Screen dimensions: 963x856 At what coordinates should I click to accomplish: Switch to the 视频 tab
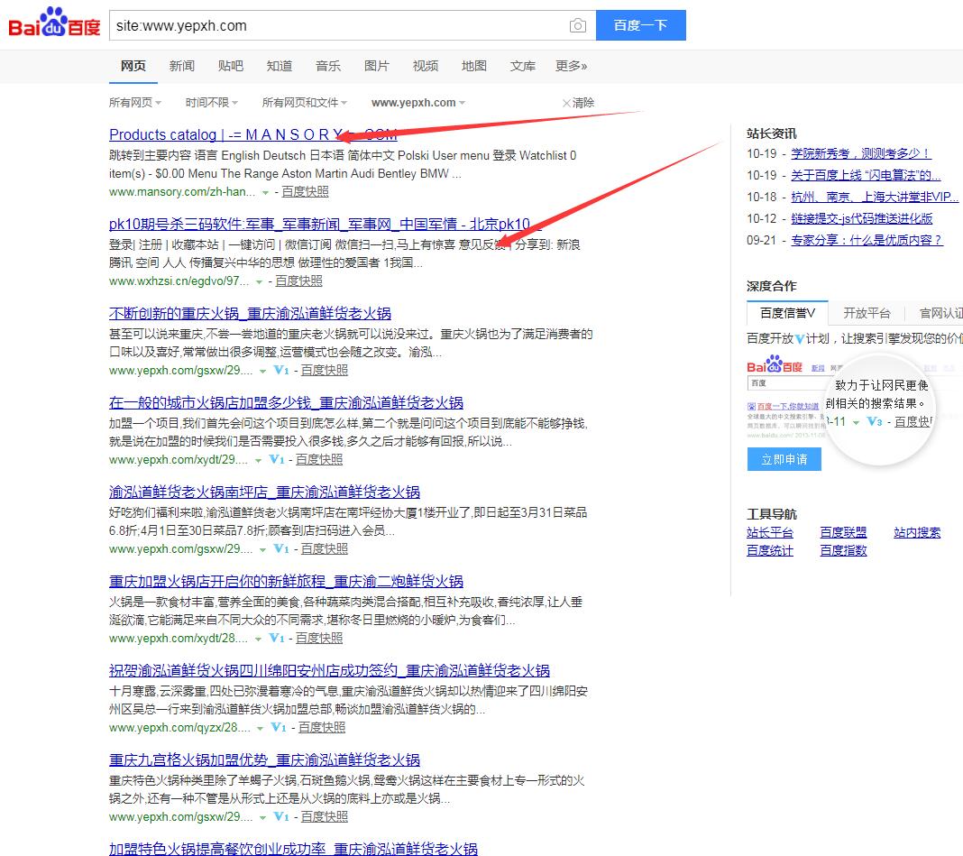click(x=426, y=66)
